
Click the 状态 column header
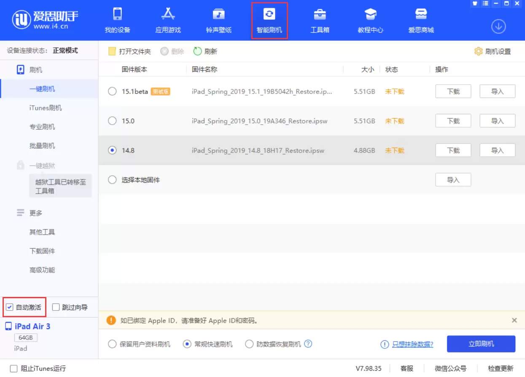(392, 70)
